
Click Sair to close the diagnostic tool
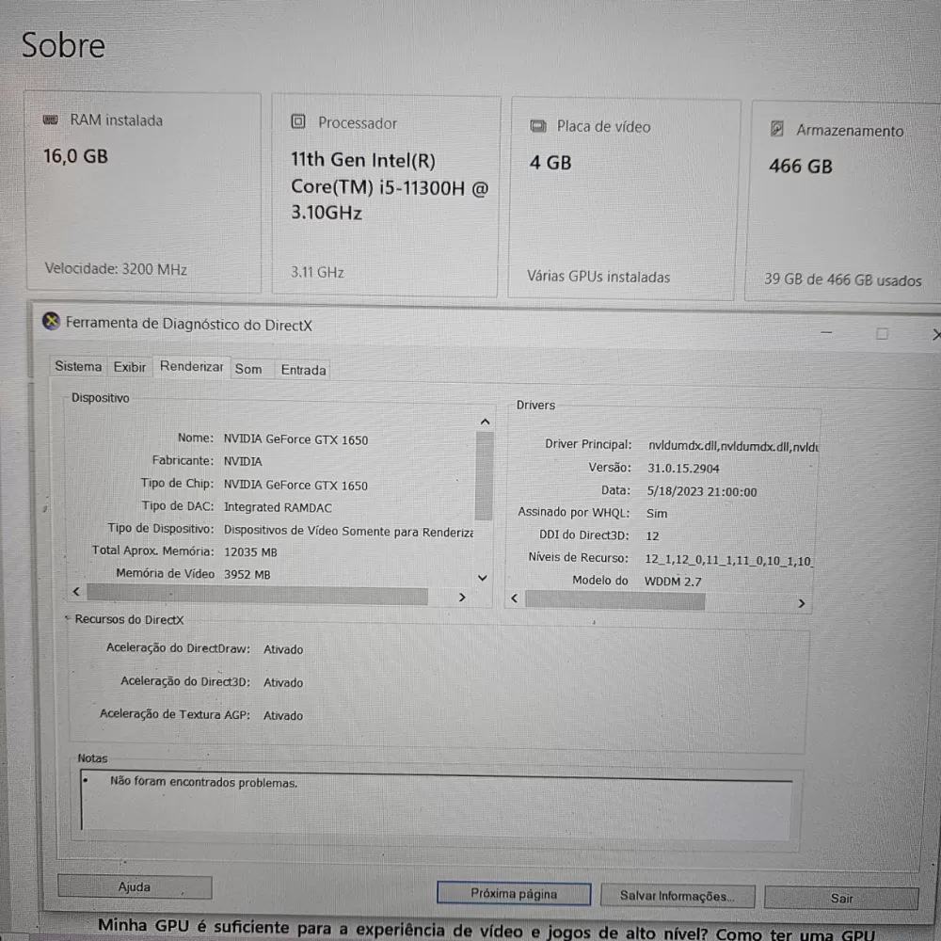tap(841, 898)
